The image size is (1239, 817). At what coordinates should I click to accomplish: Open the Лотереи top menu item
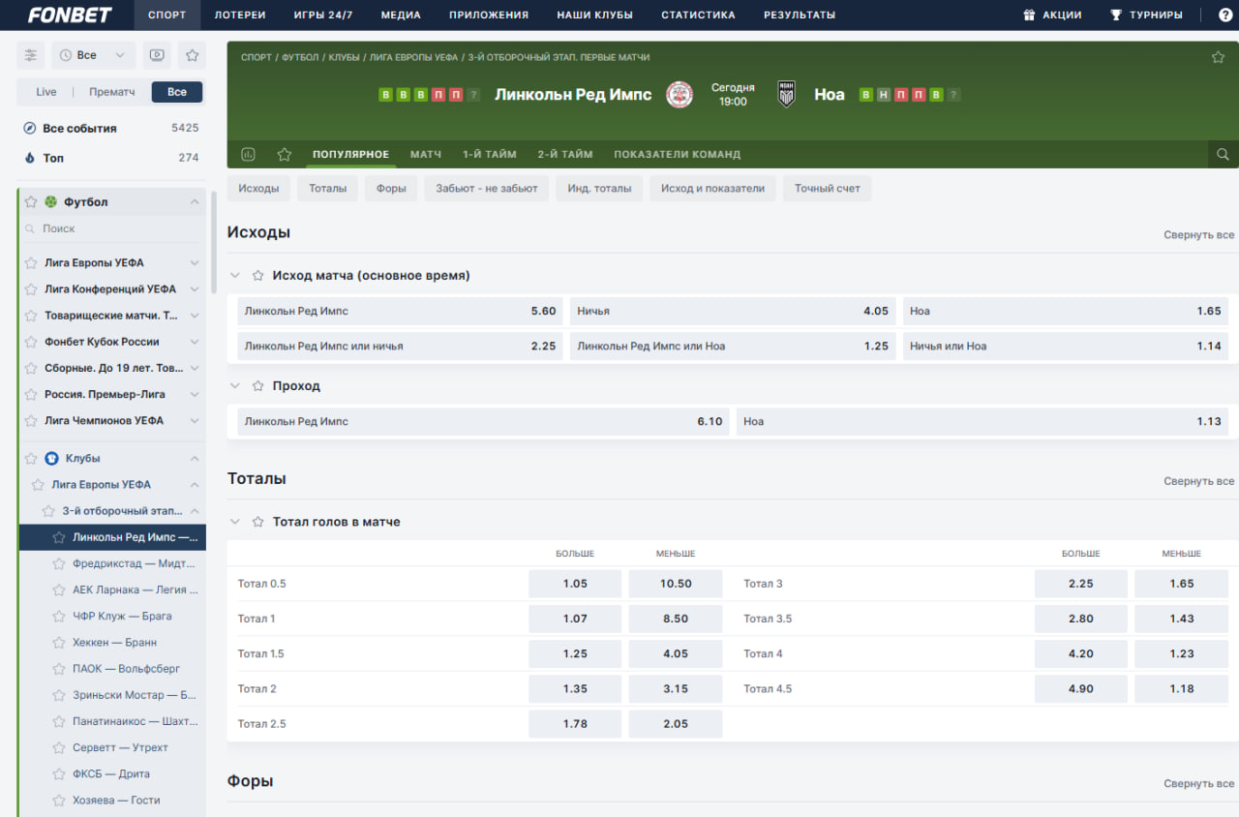tap(240, 15)
